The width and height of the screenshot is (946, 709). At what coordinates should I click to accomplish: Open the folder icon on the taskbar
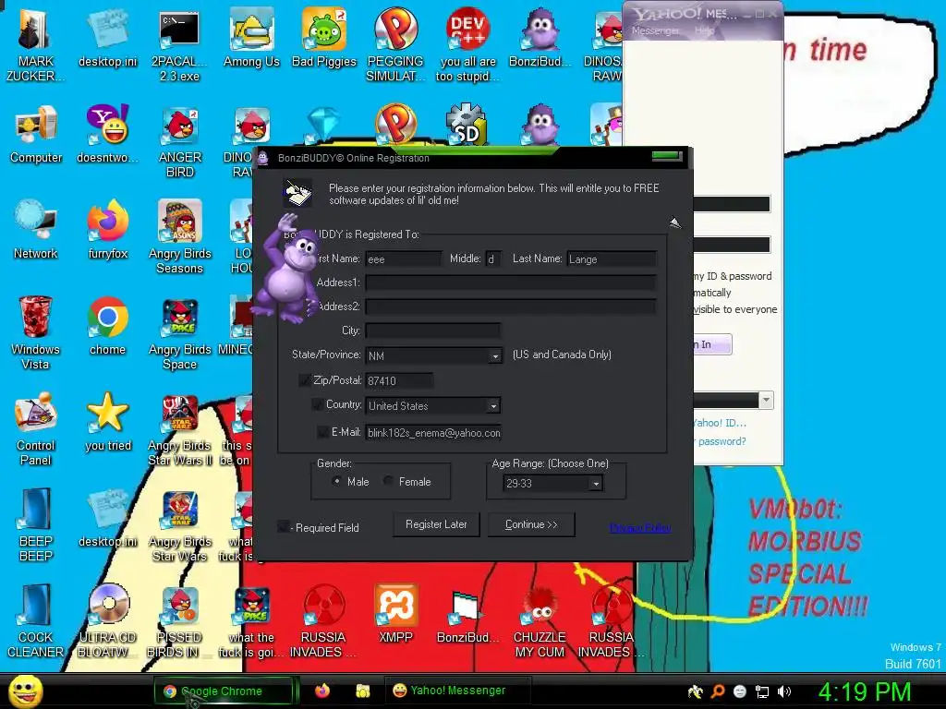(362, 691)
